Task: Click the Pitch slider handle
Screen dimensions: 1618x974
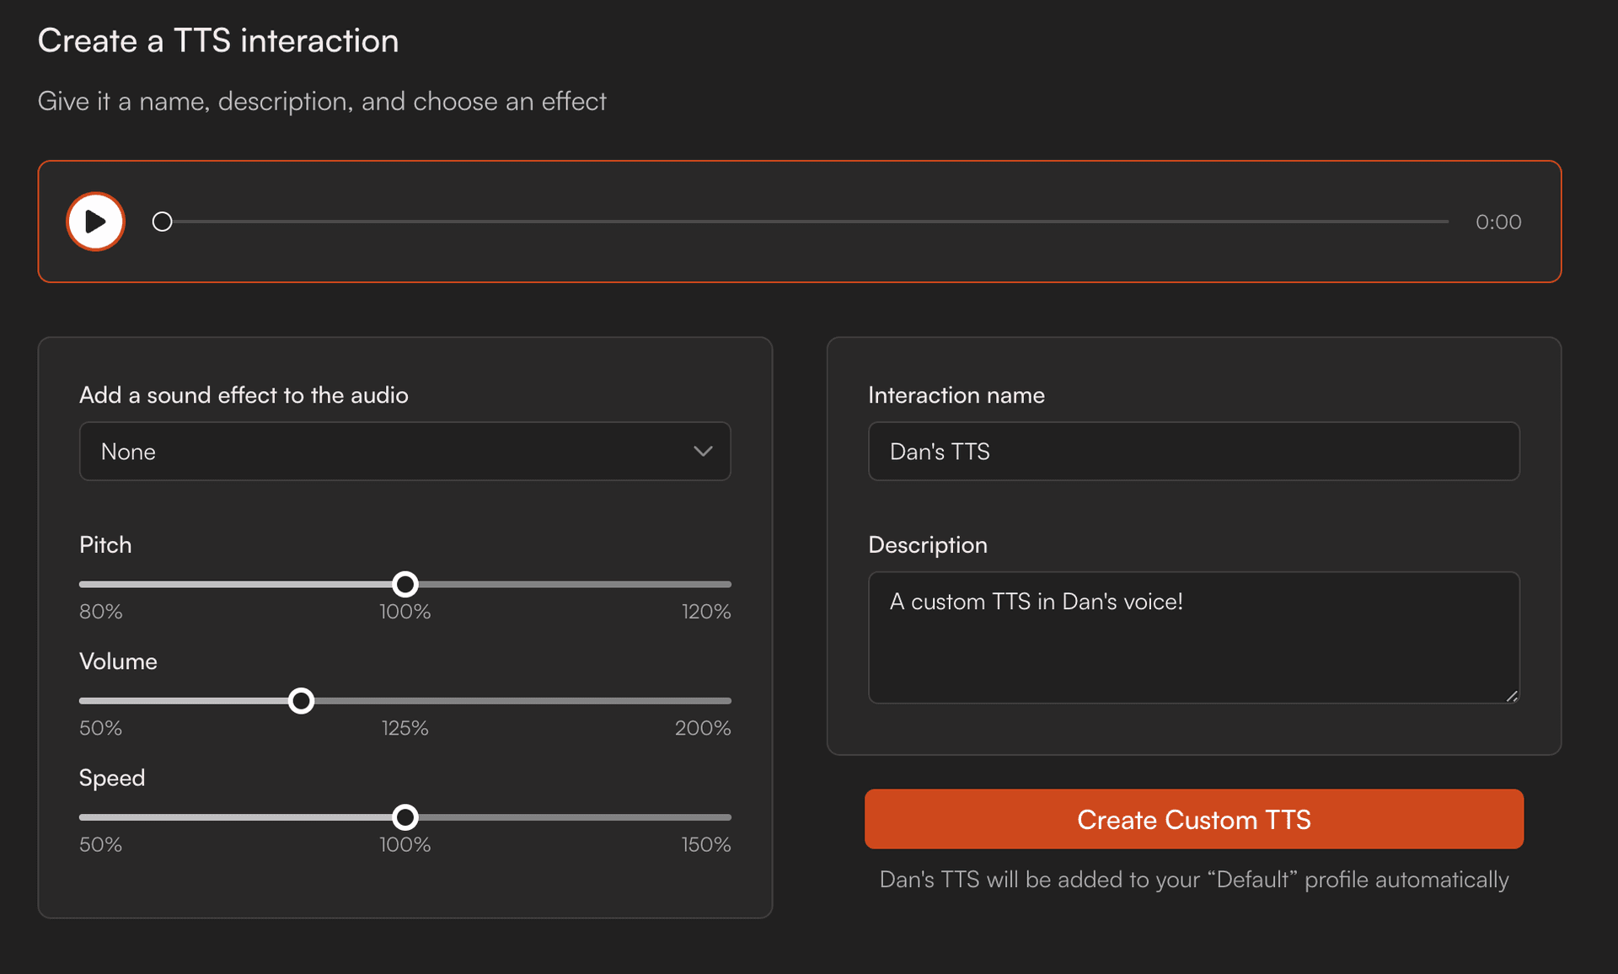Action: [x=405, y=584]
